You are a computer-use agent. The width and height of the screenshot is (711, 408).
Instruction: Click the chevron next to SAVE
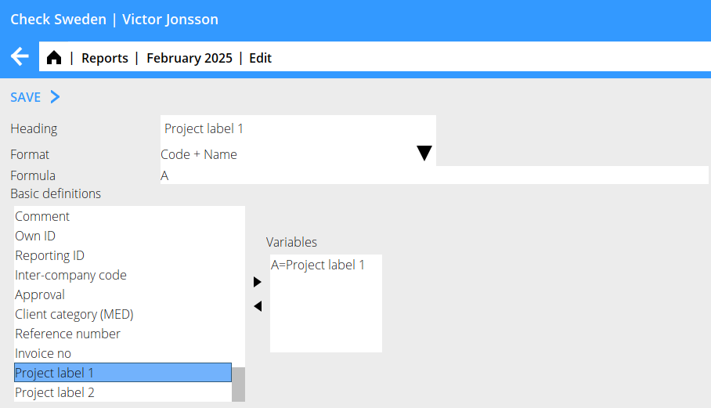(55, 97)
